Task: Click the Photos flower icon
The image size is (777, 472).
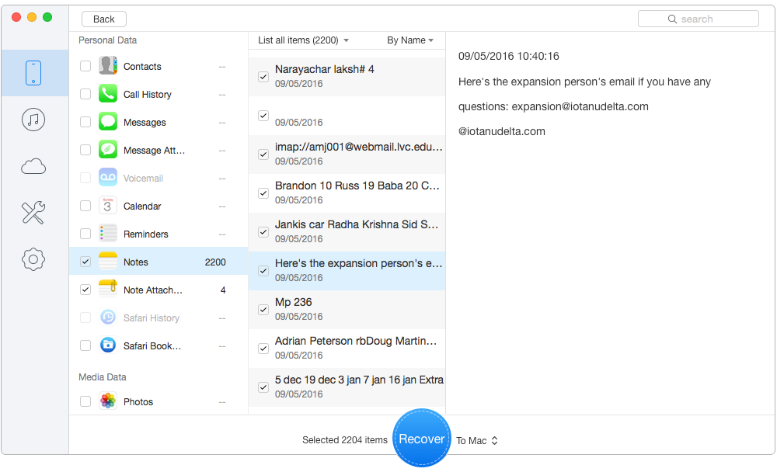Action: (107, 401)
